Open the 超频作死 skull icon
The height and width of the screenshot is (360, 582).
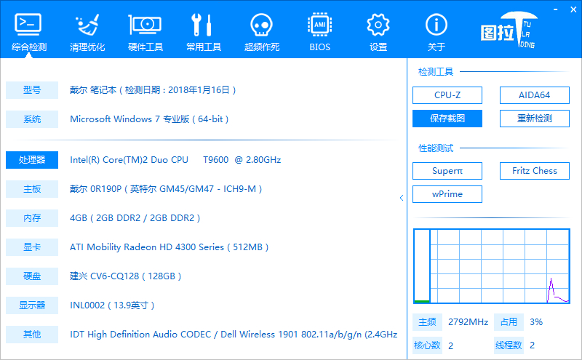pos(261,25)
